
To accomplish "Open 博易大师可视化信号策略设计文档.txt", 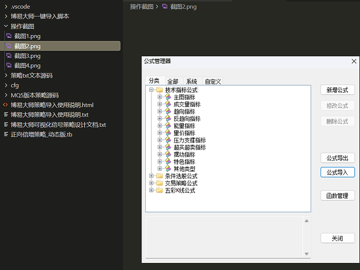I will coord(58,125).
